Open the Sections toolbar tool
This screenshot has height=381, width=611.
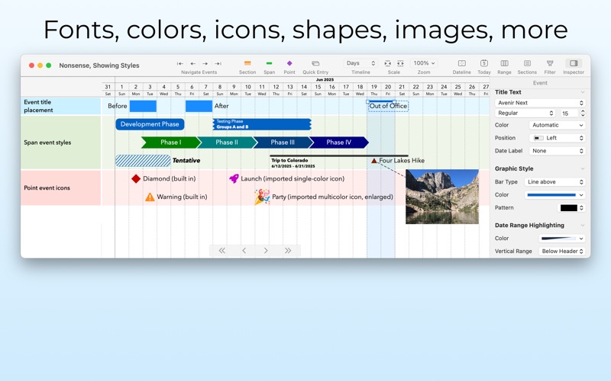tap(527, 63)
